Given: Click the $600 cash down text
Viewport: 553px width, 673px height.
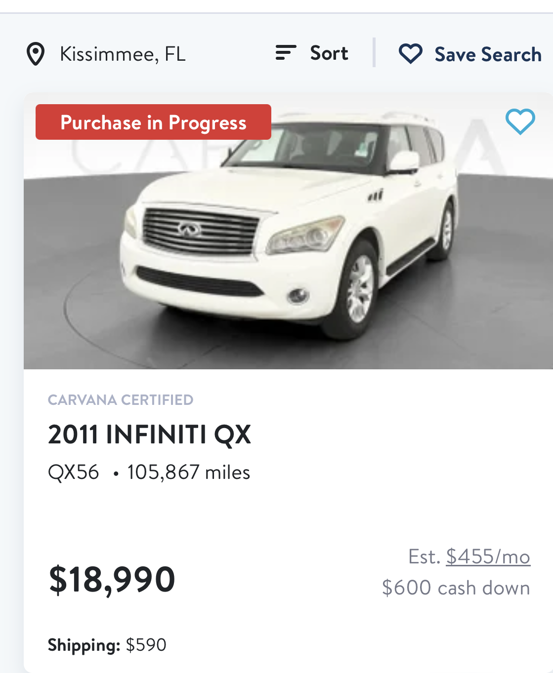Looking at the screenshot, I should pyautogui.click(x=456, y=588).
